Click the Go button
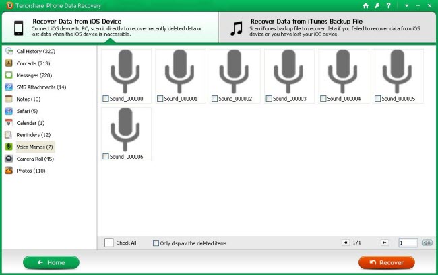Screen dimensions: 438x275 click(x=427, y=243)
